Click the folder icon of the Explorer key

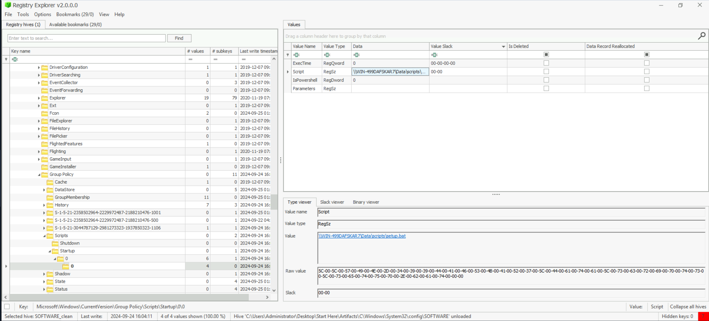pyautogui.click(x=45, y=98)
